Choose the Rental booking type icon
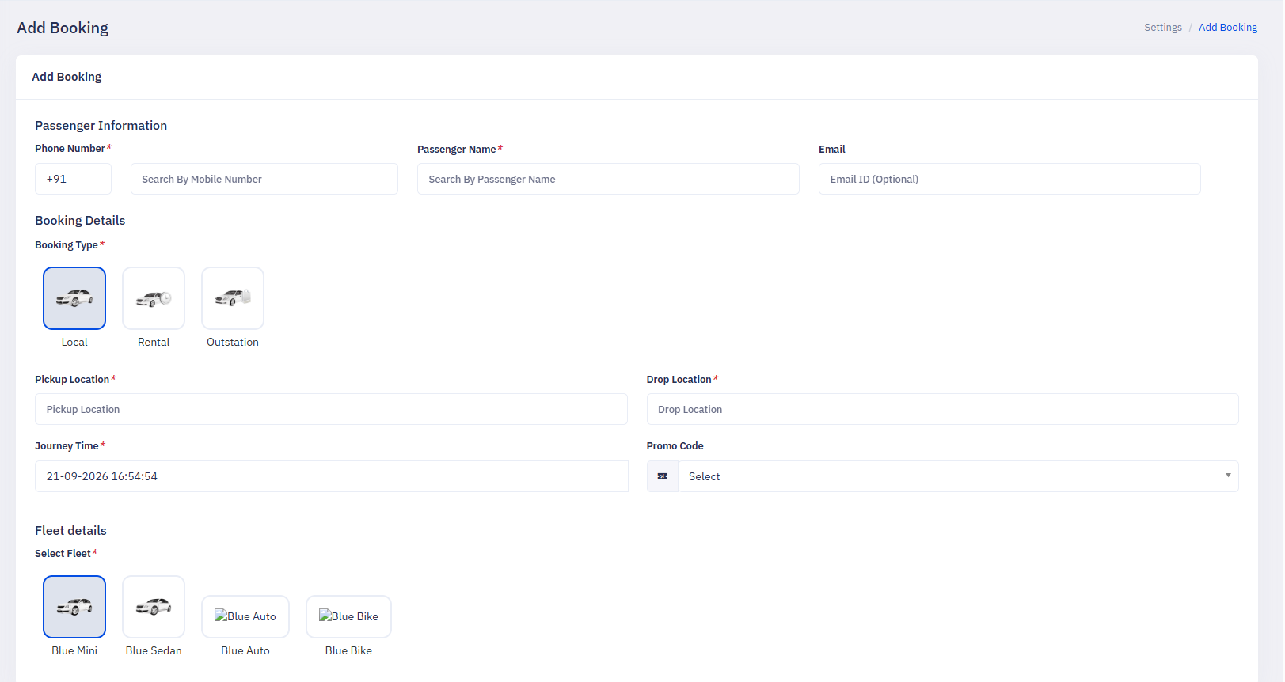Viewport: 1285px width, 682px height. pos(154,298)
